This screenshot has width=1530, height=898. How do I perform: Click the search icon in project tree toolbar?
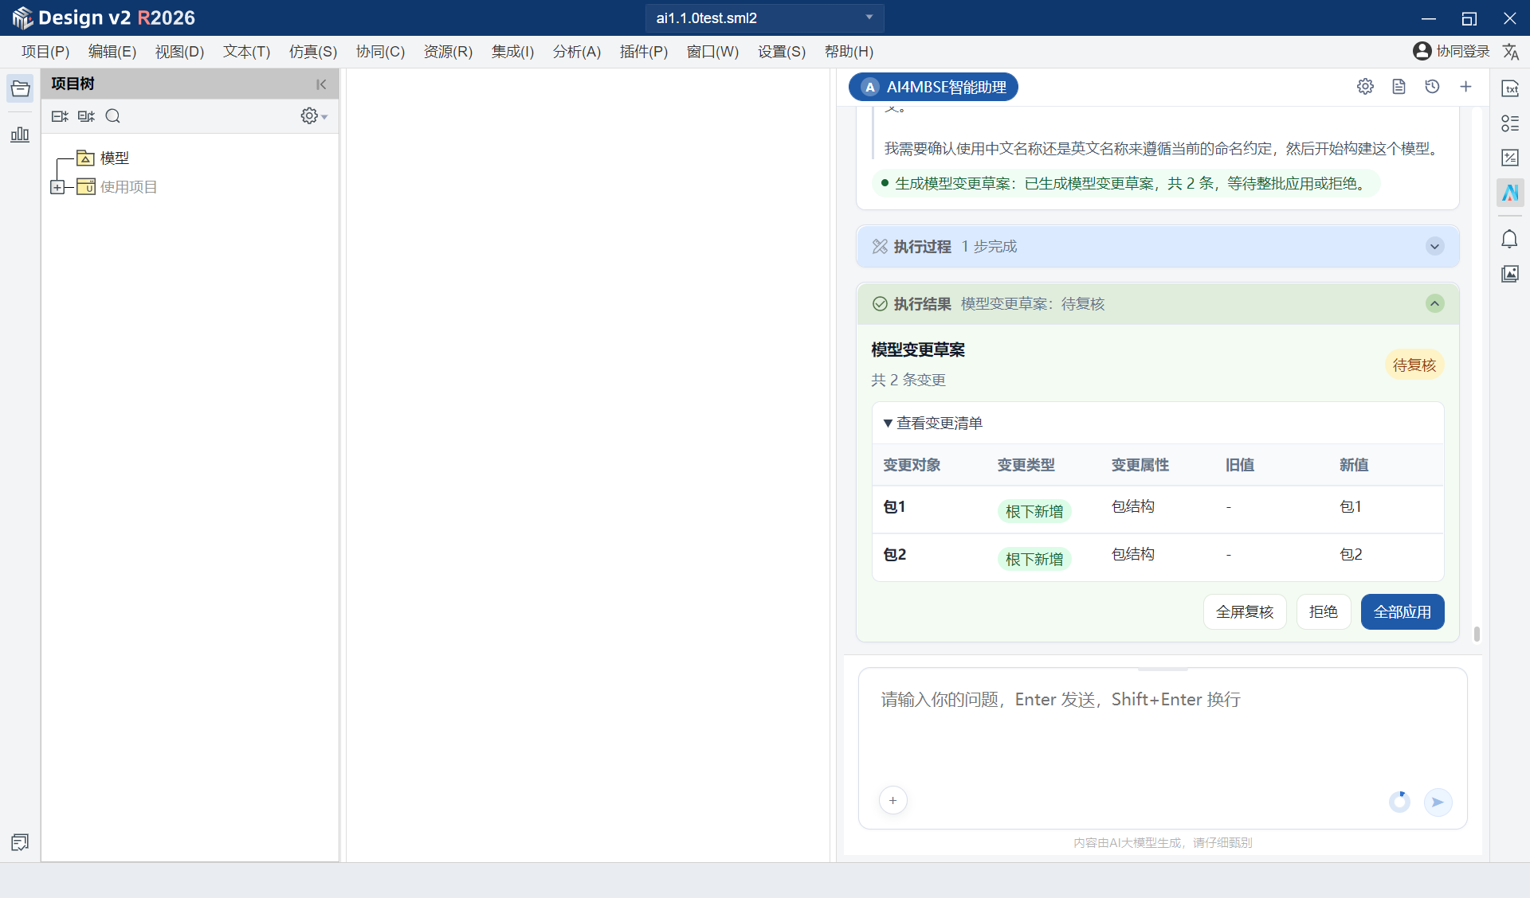(113, 116)
